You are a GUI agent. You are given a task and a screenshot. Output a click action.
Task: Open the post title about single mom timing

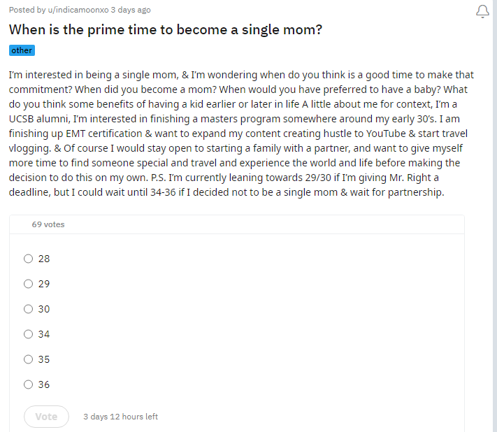click(x=166, y=30)
